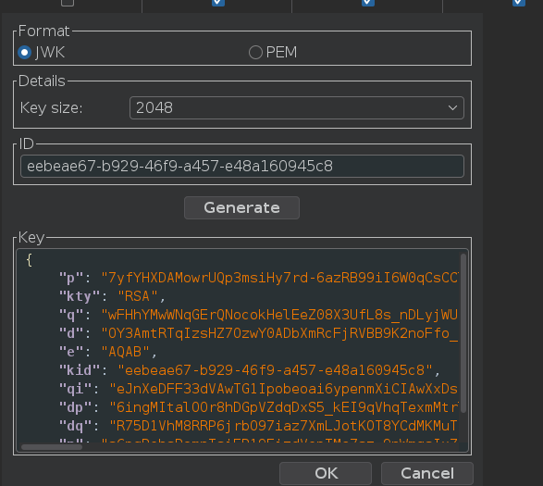Click the horizontal scrollbar in the Key panel
This screenshot has width=543, height=486.
point(52,447)
